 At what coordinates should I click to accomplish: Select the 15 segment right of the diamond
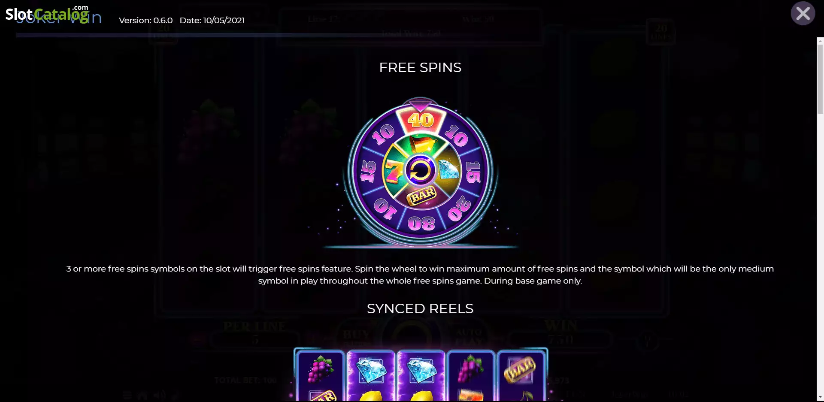pyautogui.click(x=473, y=172)
